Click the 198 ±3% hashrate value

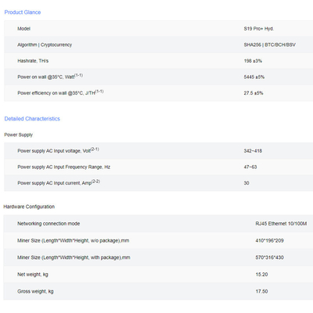[253, 61]
